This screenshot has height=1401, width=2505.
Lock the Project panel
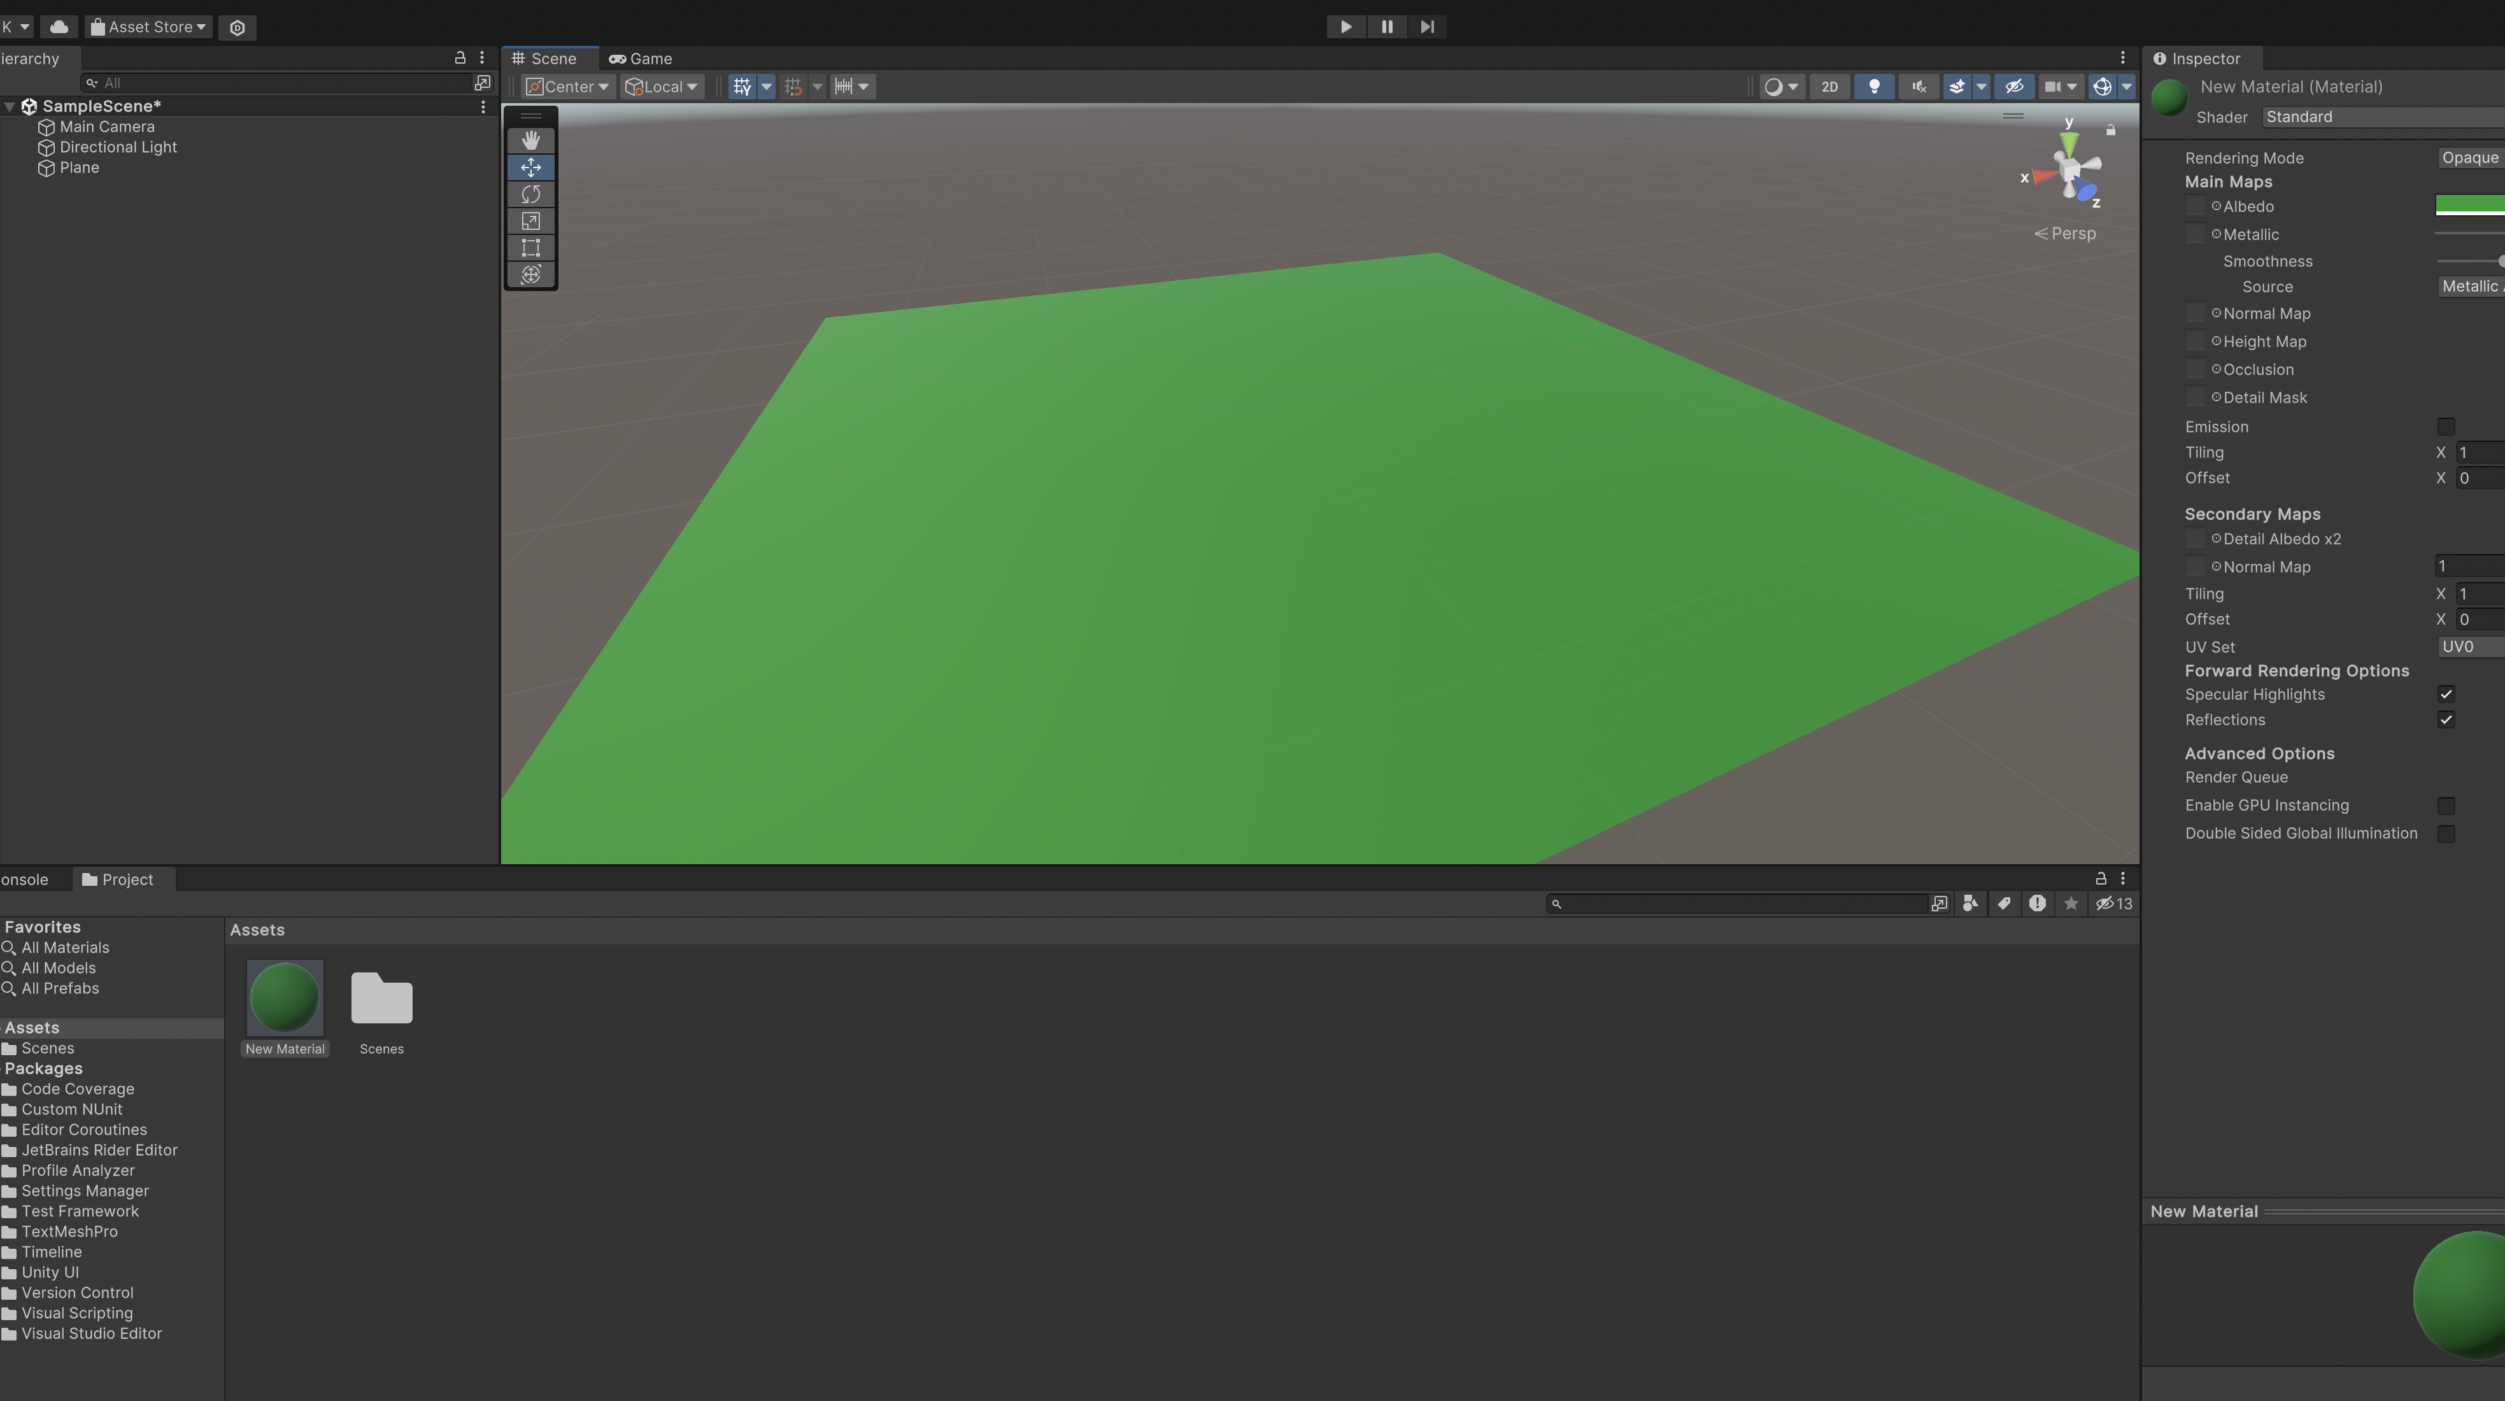tap(2101, 878)
